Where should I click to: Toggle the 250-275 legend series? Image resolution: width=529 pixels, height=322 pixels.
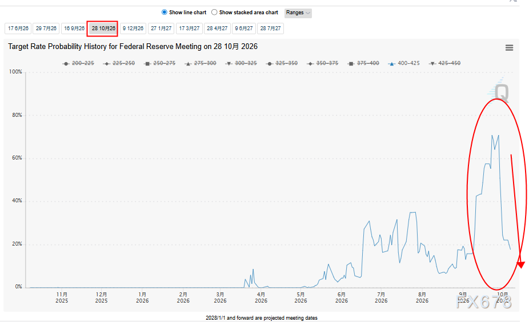pyautogui.click(x=160, y=63)
